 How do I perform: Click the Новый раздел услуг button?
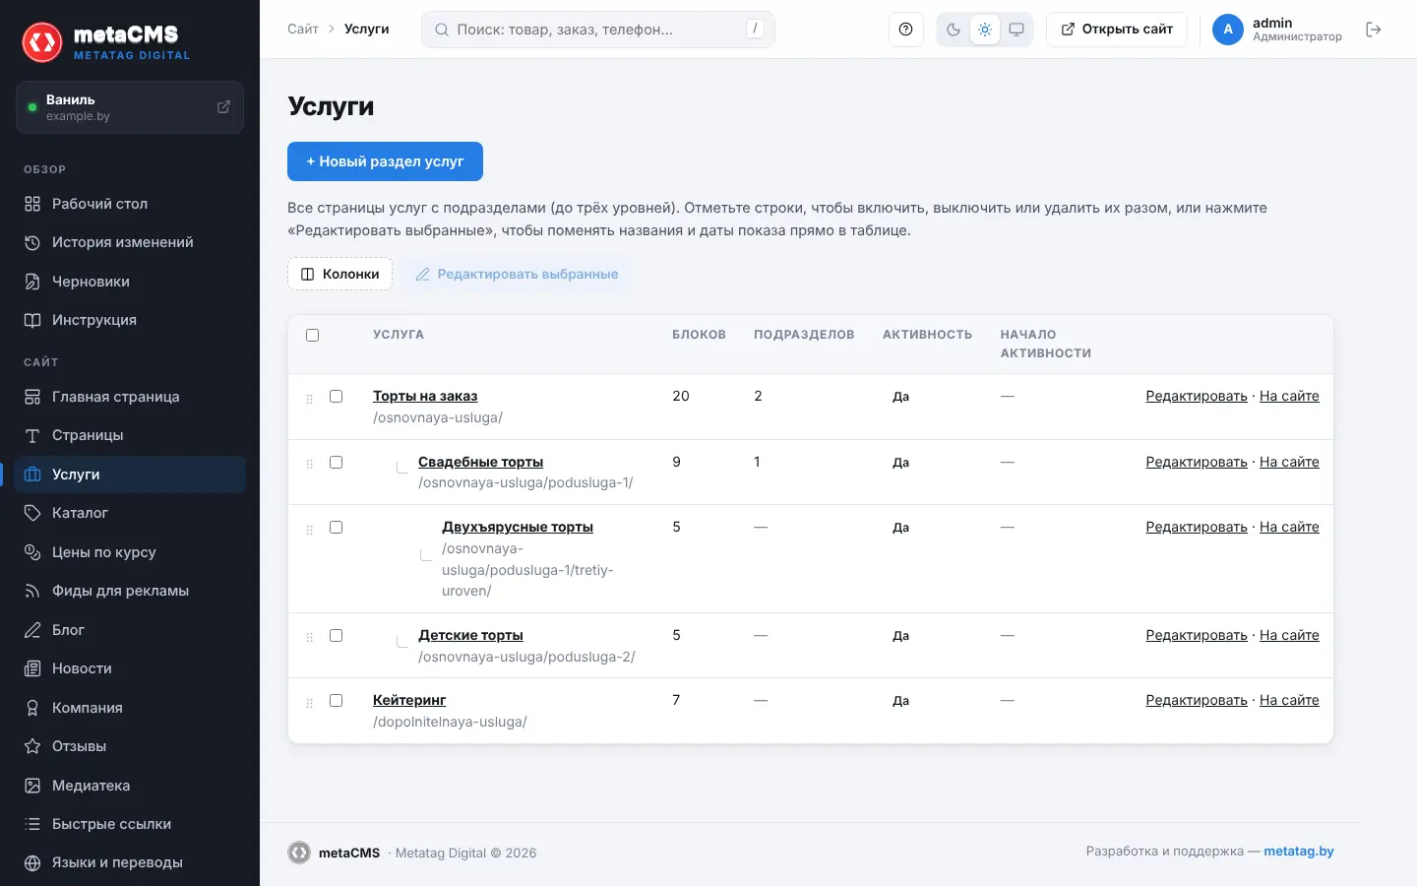(385, 161)
